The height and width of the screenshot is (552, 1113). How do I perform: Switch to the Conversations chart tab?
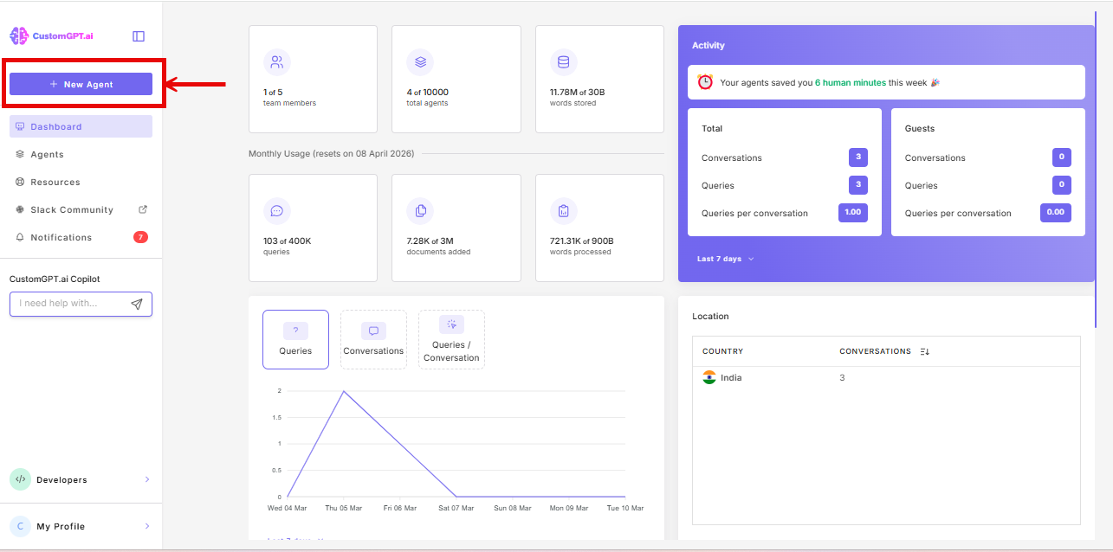373,339
